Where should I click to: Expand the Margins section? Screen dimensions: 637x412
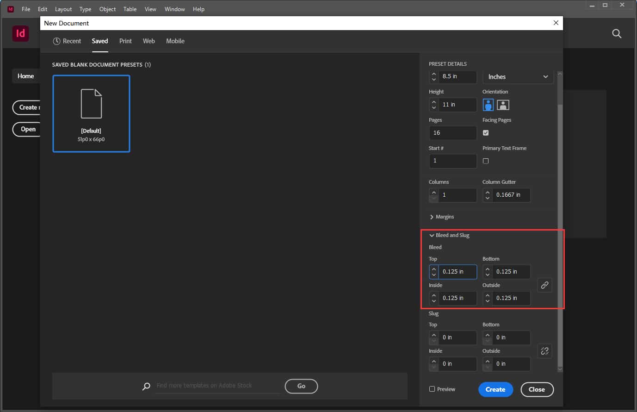(x=442, y=217)
